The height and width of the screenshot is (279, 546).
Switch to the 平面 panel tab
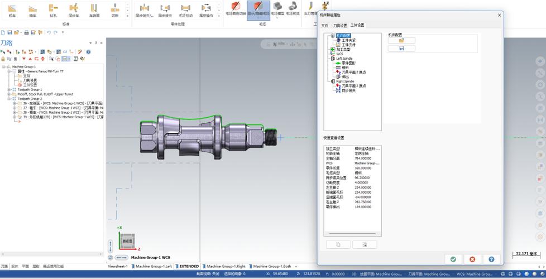pos(26,266)
